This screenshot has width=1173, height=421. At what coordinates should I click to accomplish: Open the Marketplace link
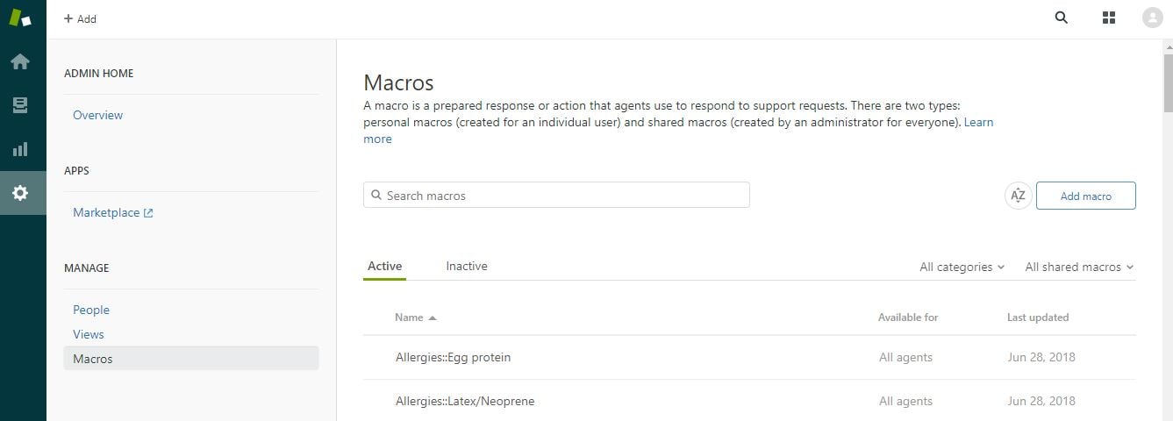click(x=113, y=212)
